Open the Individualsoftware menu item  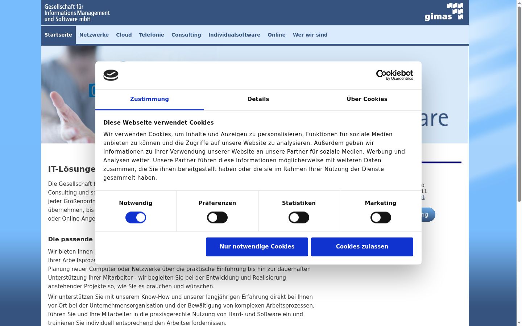pos(234,35)
